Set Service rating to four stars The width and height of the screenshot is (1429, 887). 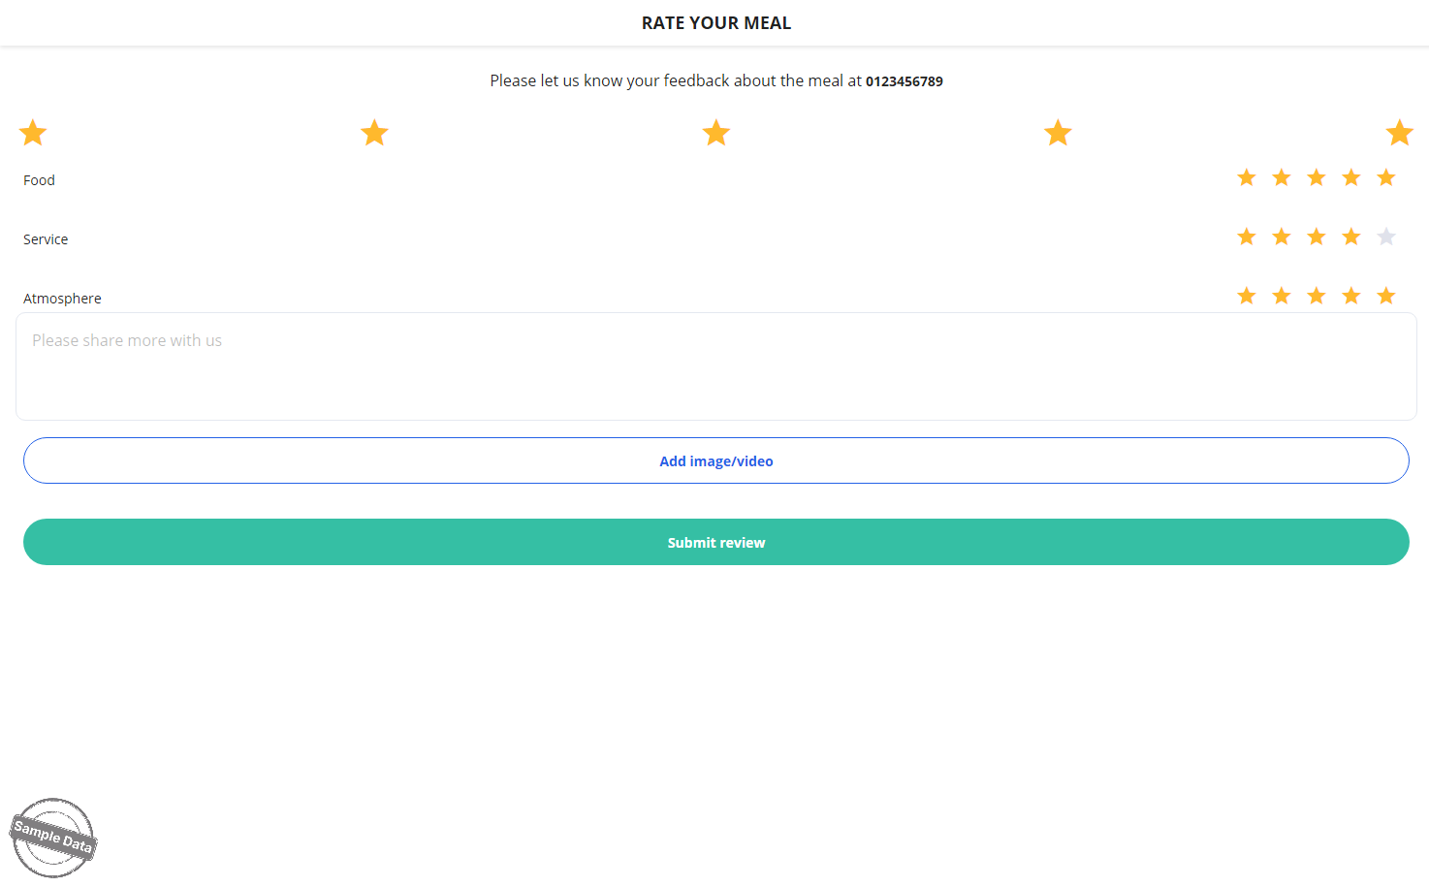coord(1351,237)
